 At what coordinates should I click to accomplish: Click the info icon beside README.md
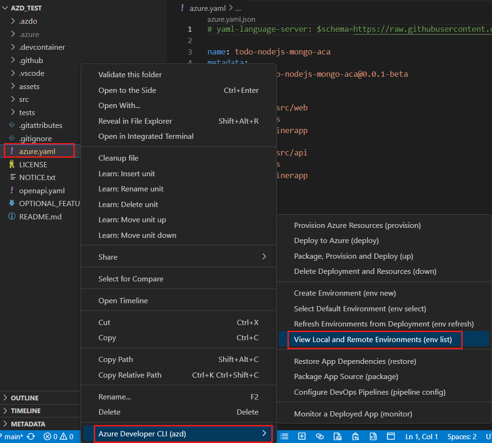tap(12, 217)
